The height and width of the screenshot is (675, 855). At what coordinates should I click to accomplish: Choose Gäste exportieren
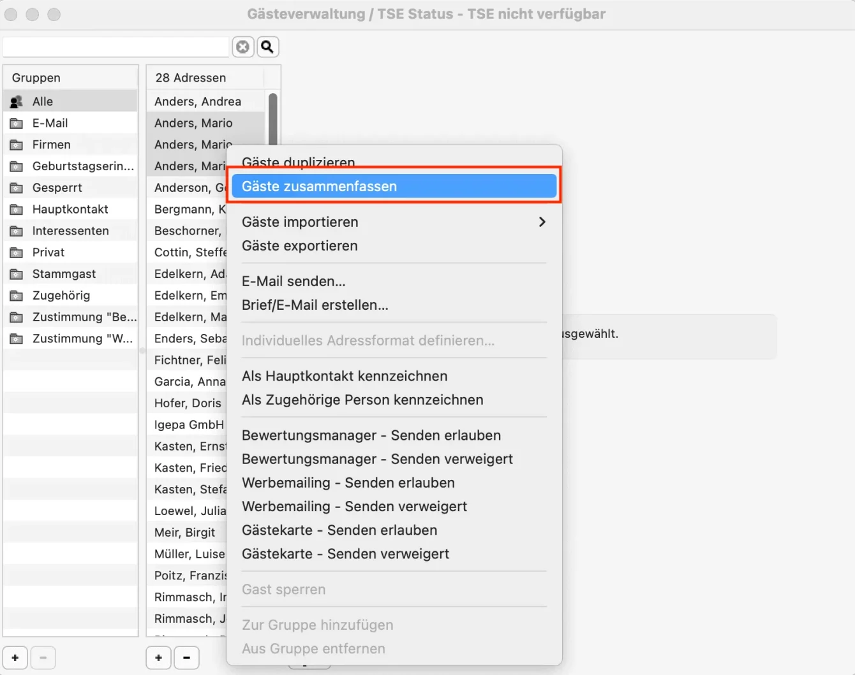tap(394, 245)
